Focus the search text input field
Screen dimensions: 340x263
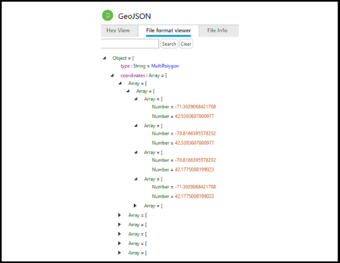[130, 44]
